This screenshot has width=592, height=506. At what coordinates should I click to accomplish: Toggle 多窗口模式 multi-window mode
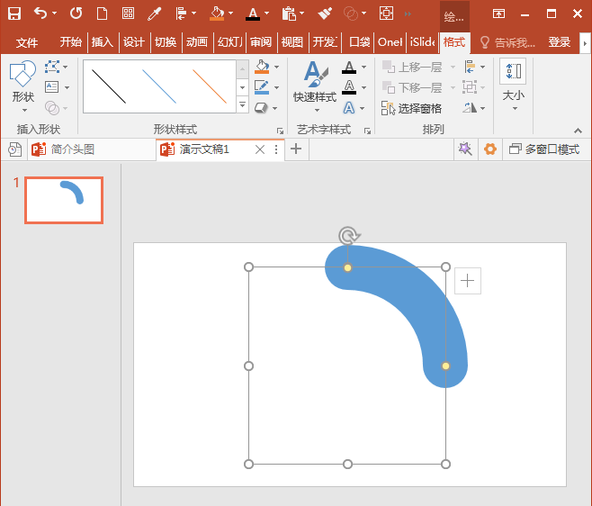click(544, 149)
